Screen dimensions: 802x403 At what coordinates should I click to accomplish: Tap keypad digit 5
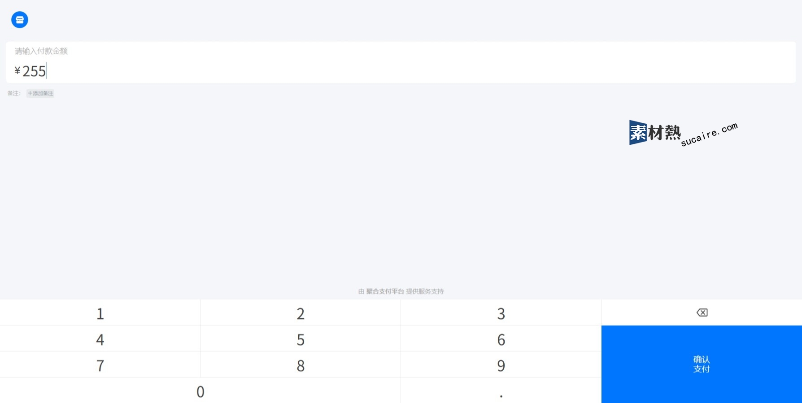(x=301, y=338)
